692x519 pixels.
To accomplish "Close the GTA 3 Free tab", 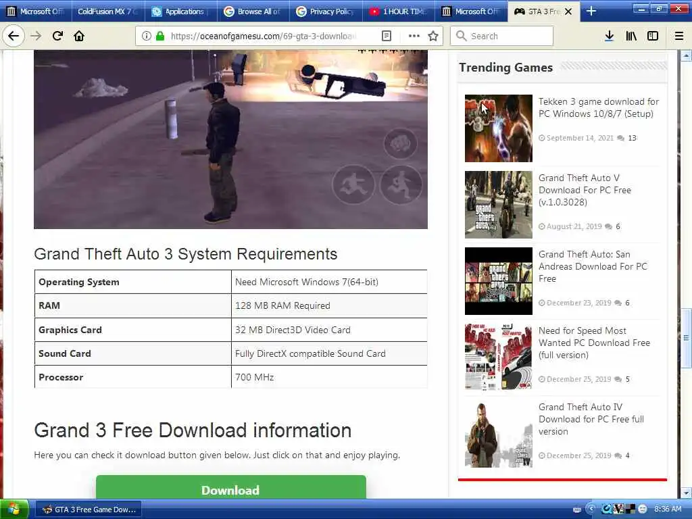I will [568, 11].
